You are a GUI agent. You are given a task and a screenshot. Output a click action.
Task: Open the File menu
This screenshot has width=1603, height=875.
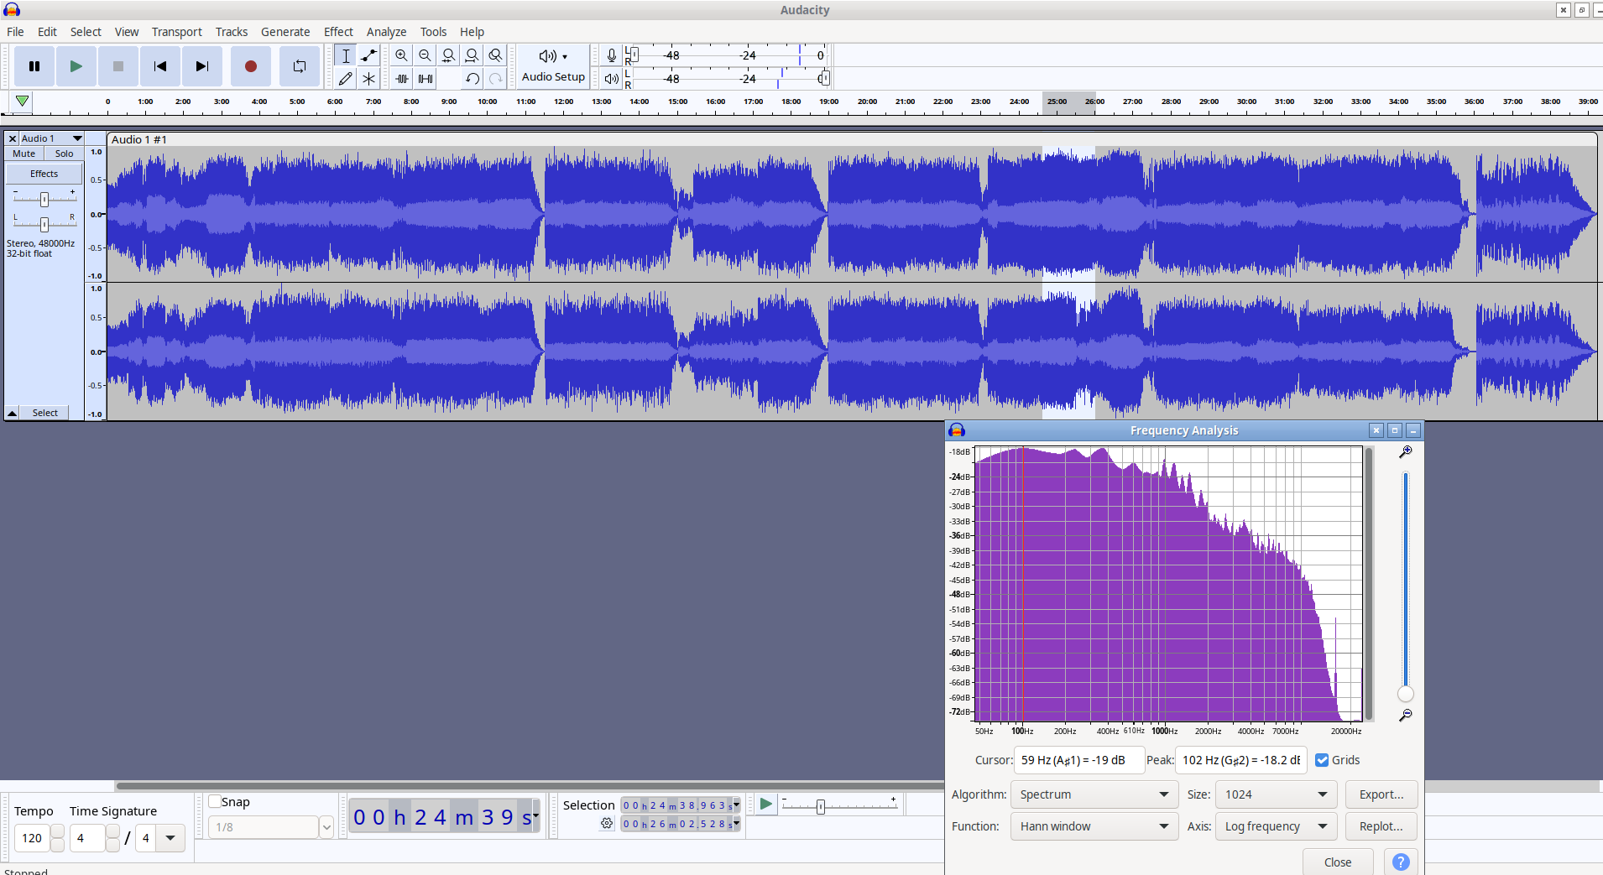click(x=15, y=32)
